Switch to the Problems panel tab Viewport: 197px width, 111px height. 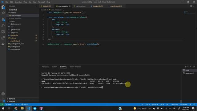[45, 67]
